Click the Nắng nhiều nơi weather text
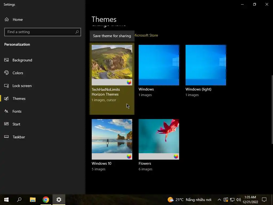This screenshot has height=205, width=273. [198, 200]
